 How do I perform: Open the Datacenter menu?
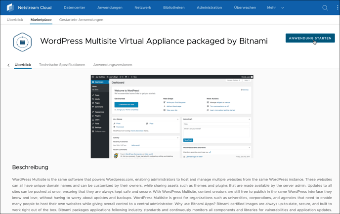74,7
